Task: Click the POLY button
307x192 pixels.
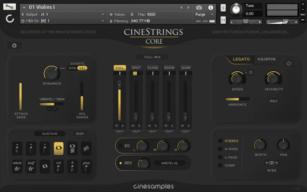Action: (x=274, y=100)
